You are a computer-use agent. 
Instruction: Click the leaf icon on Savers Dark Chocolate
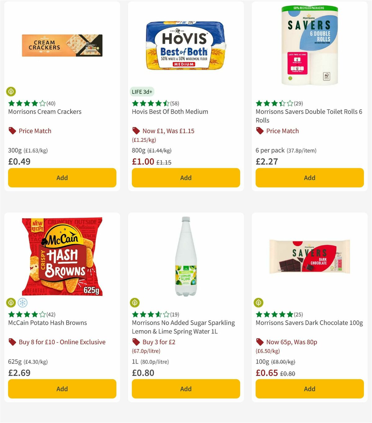pyautogui.click(x=259, y=303)
